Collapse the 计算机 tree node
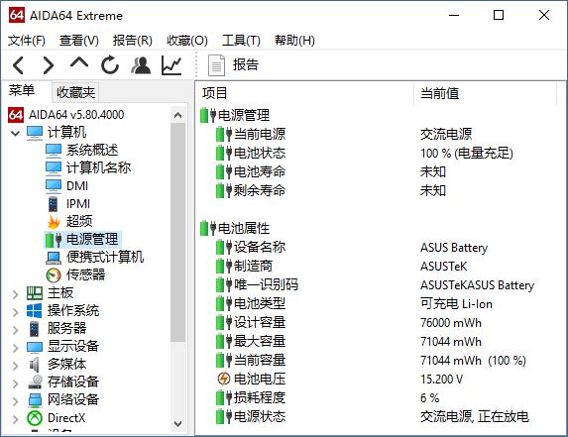568x437 pixels. (x=15, y=133)
